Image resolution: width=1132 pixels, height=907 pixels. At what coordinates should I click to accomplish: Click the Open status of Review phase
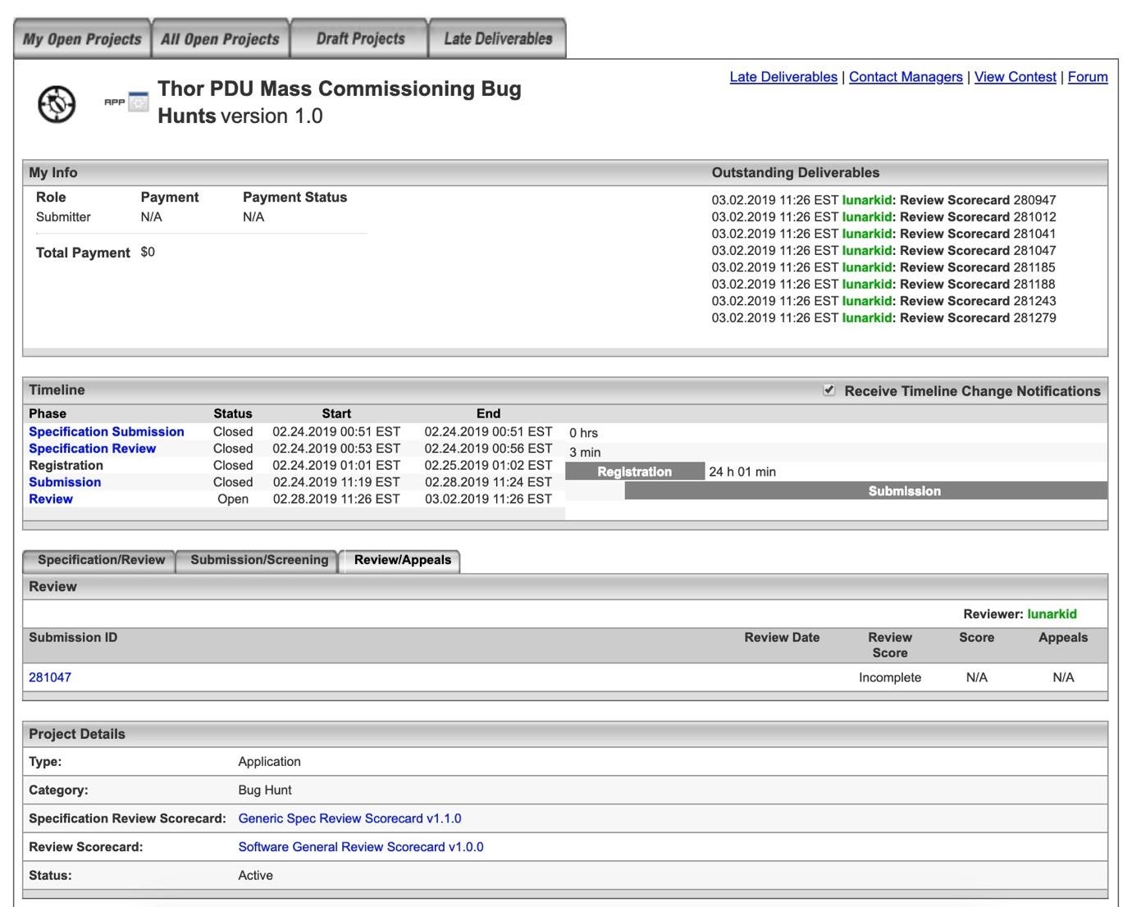[x=233, y=499]
